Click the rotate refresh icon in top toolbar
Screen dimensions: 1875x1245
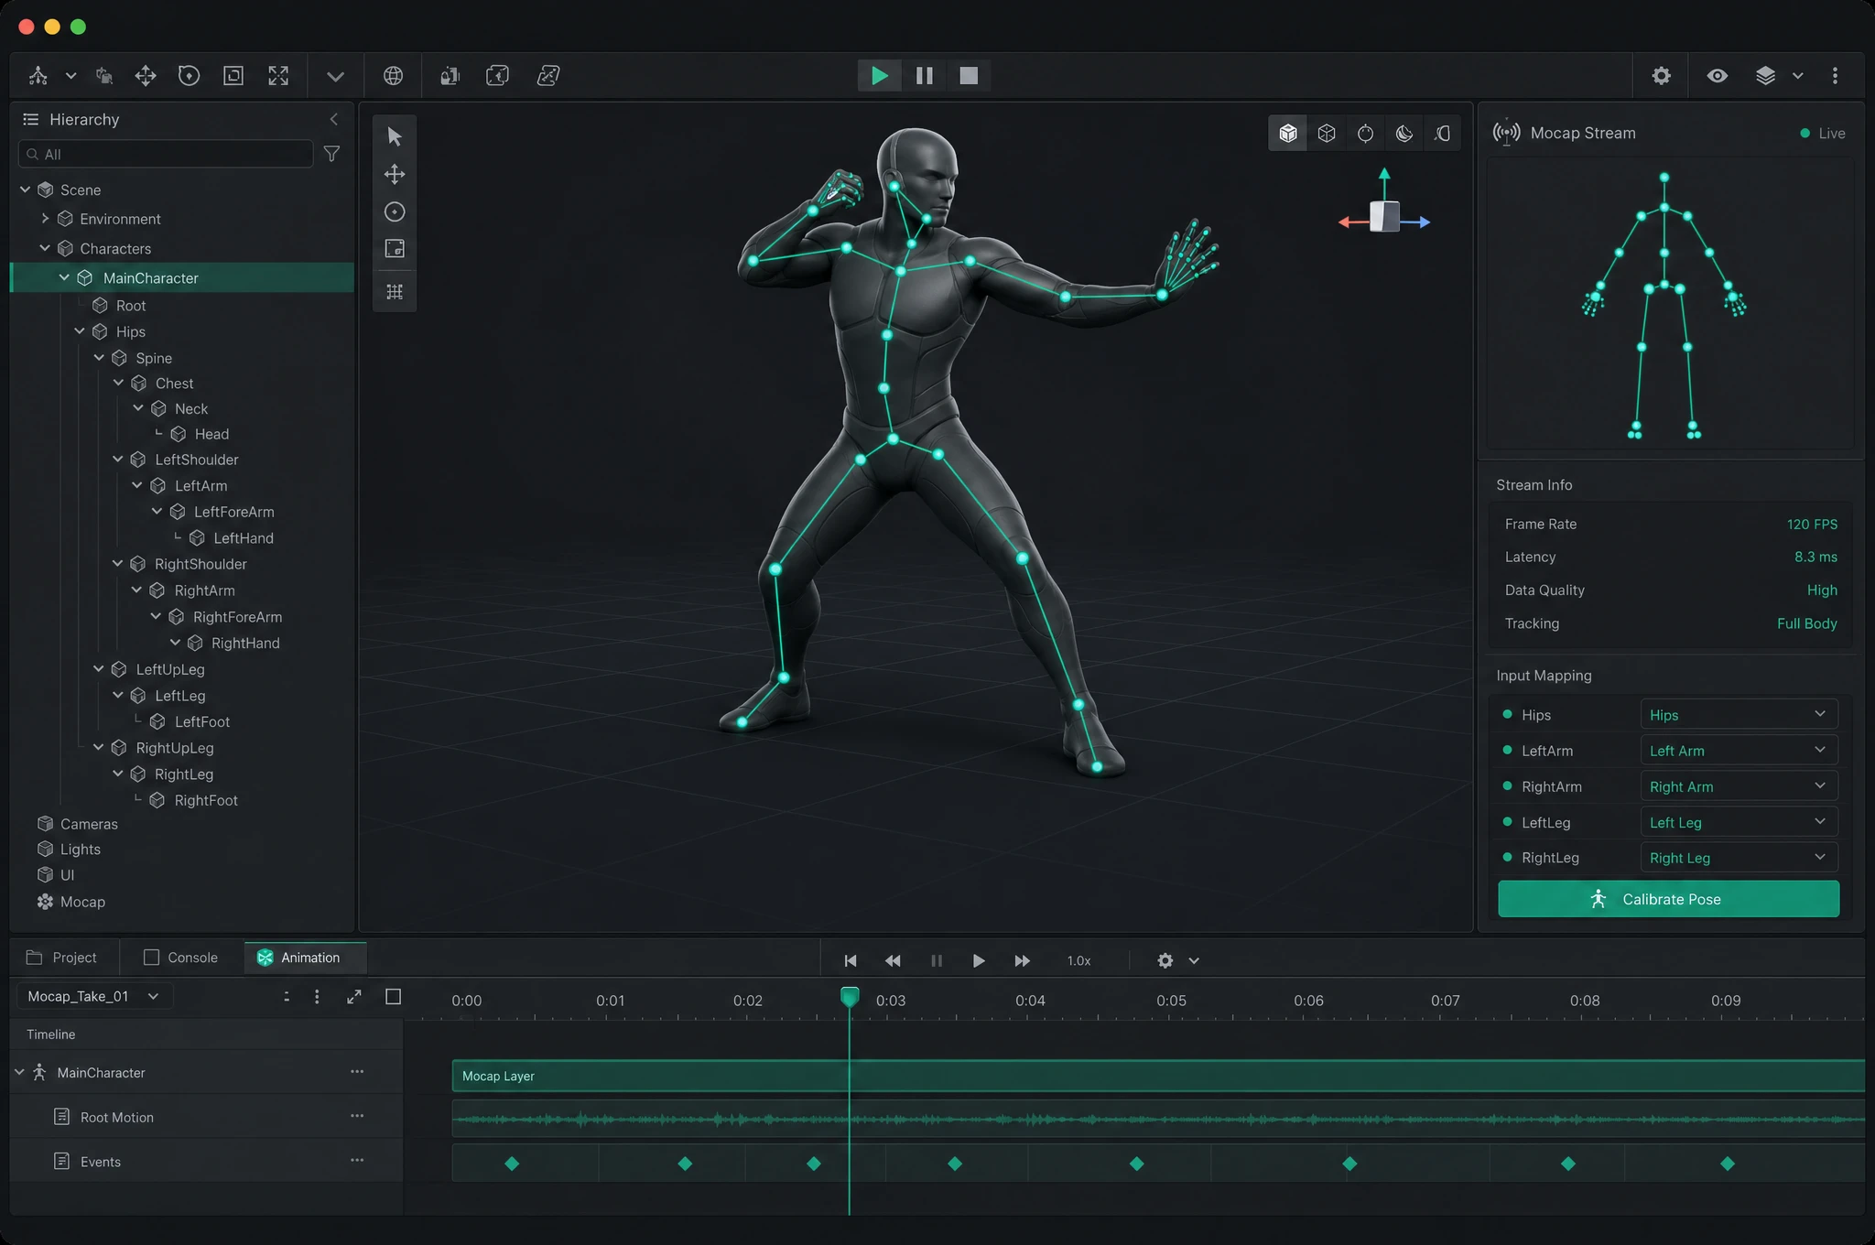[190, 76]
